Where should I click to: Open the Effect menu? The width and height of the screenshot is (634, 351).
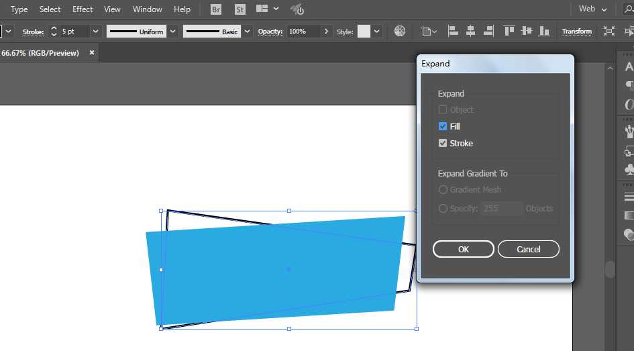click(x=83, y=9)
